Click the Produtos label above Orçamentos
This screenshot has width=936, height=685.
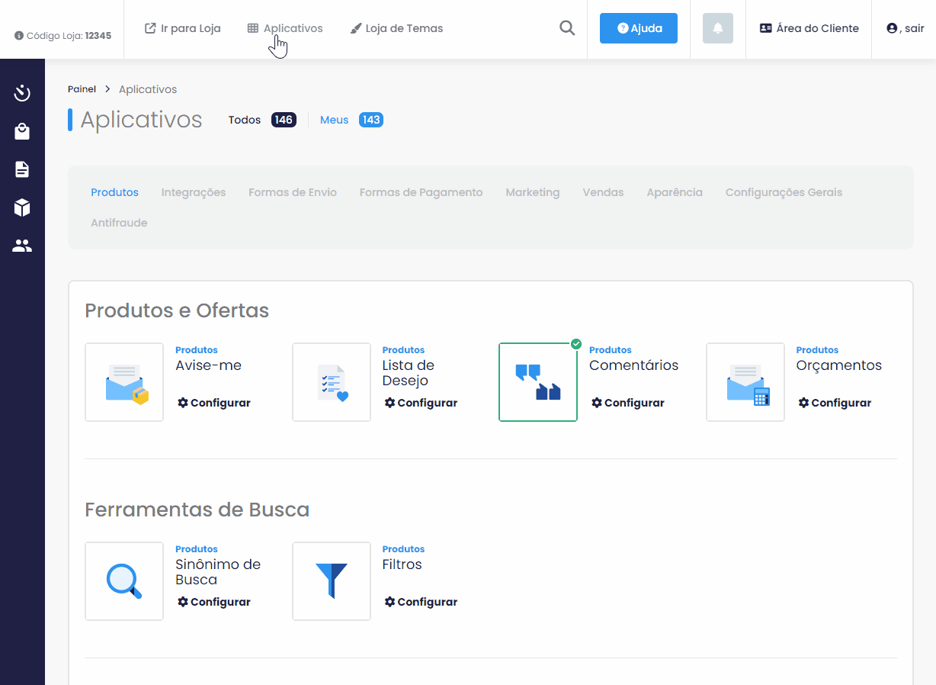(818, 350)
